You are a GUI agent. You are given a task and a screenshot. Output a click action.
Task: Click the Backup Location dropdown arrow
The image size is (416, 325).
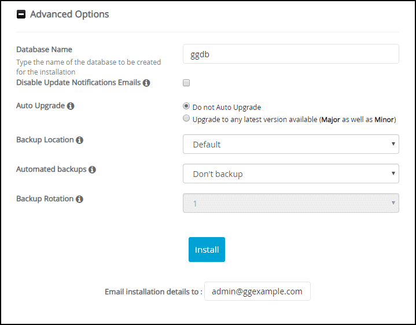click(393, 143)
